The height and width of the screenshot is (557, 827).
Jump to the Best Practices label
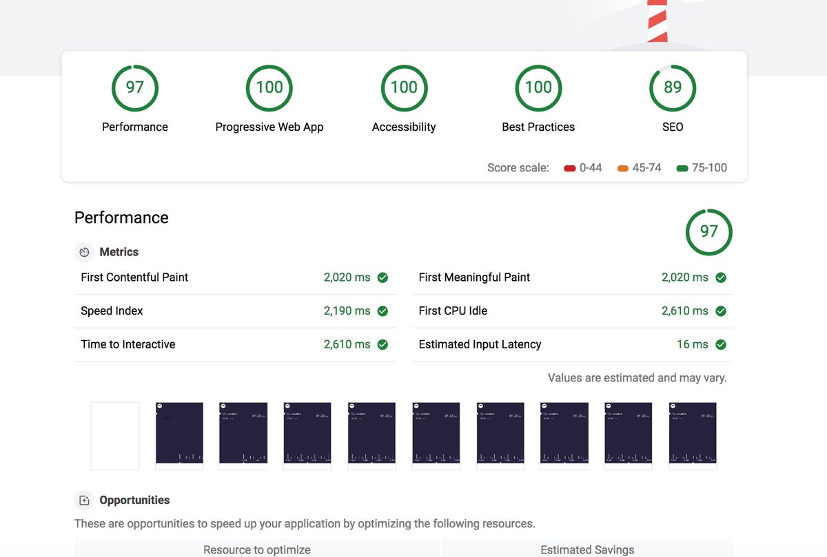click(538, 127)
